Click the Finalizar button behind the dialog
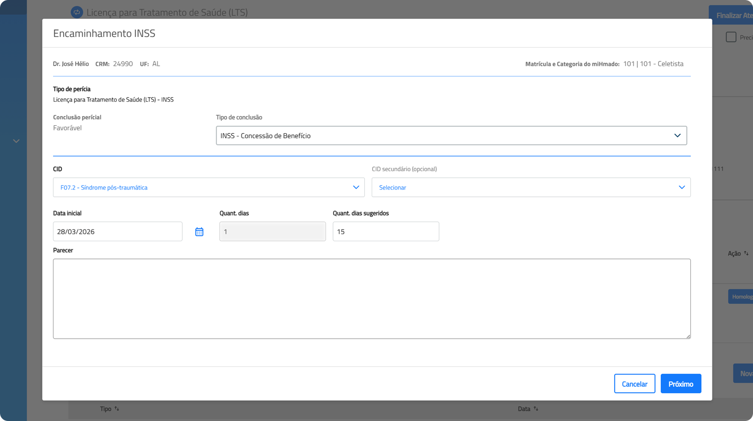This screenshot has width=753, height=421. coord(733,16)
